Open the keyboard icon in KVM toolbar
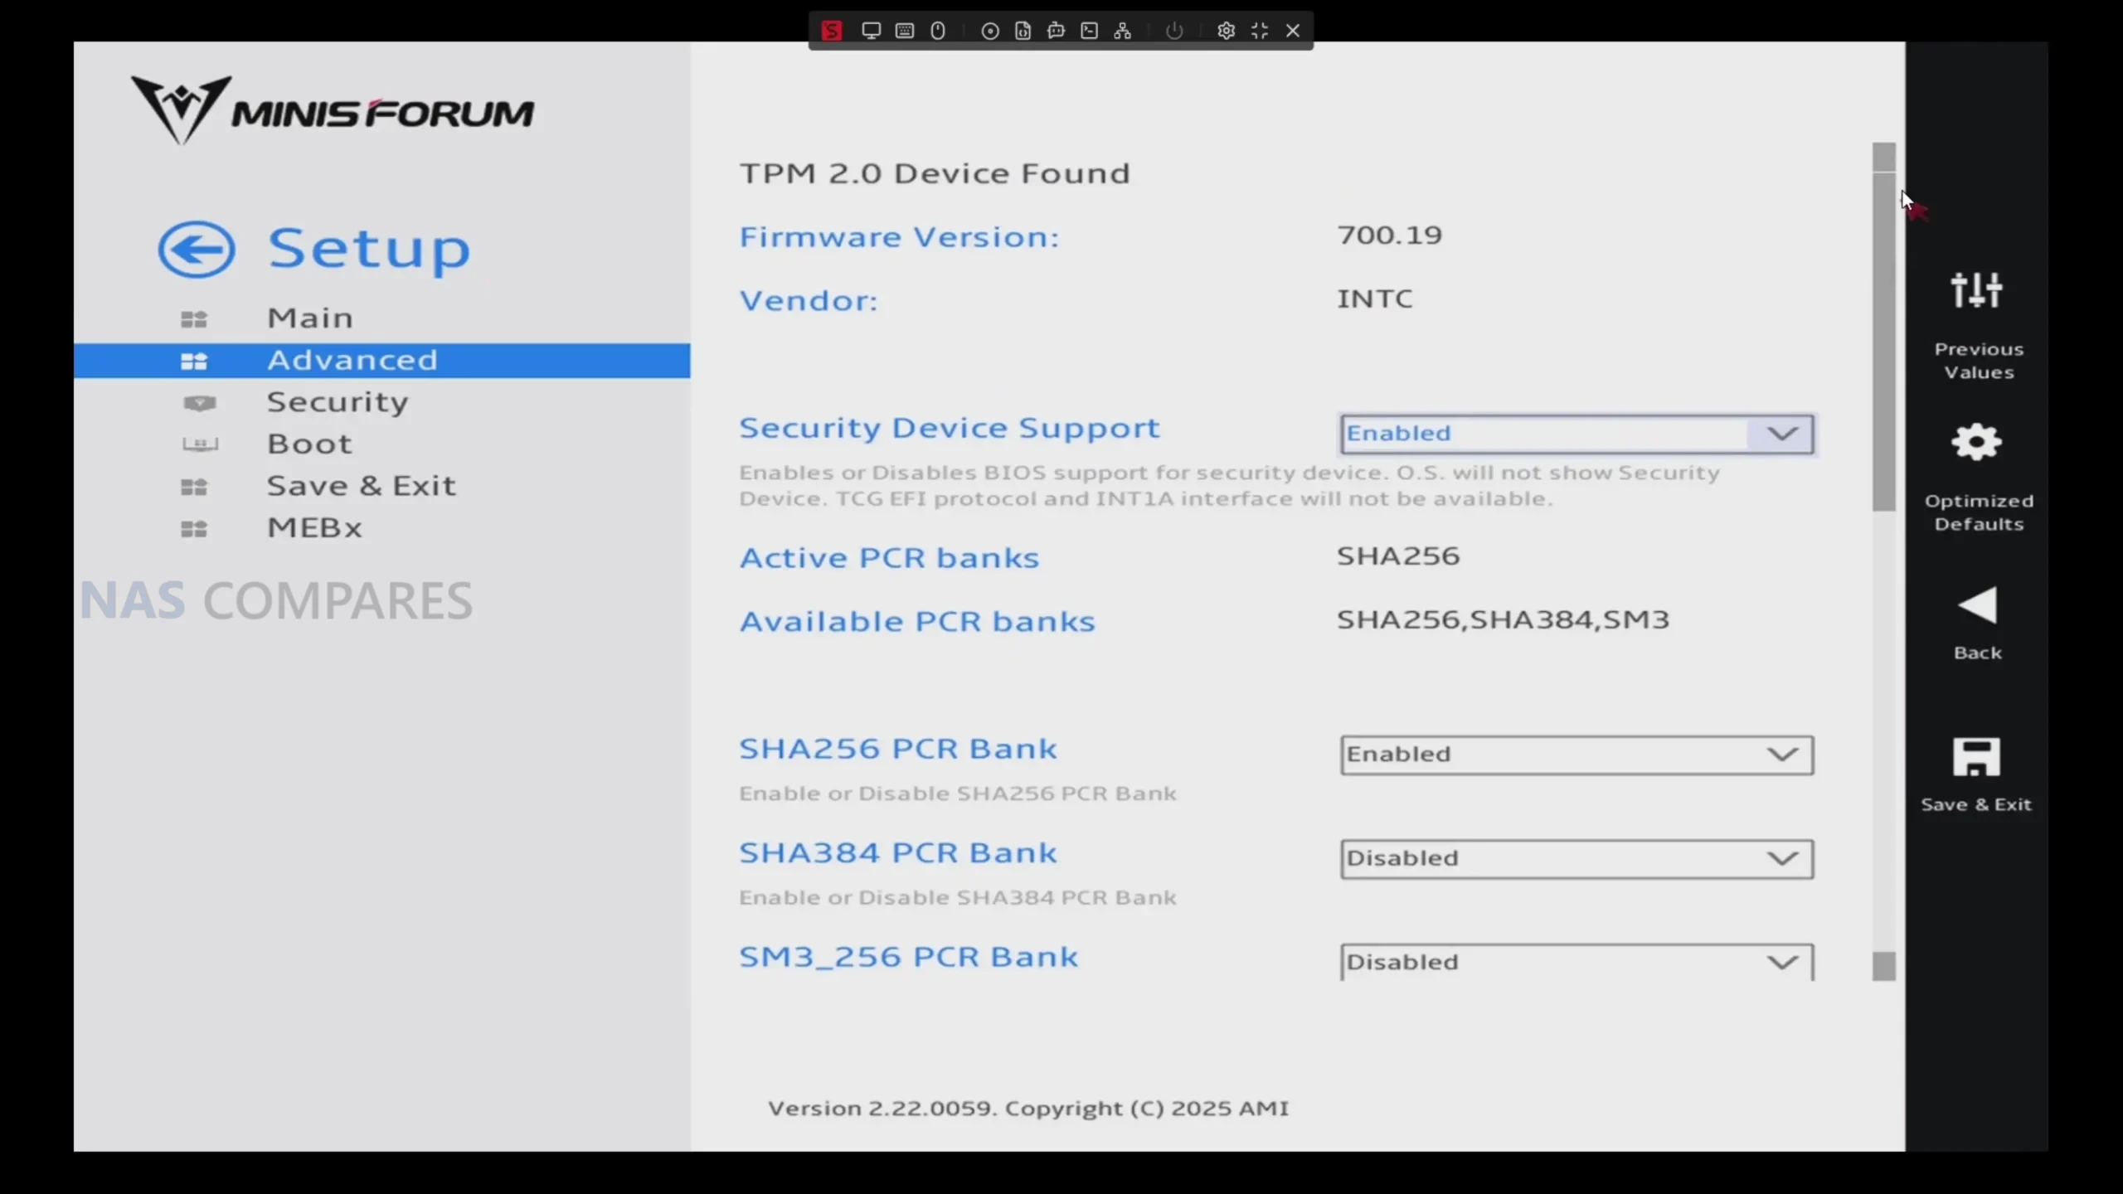The width and height of the screenshot is (2123, 1194). [x=905, y=31]
